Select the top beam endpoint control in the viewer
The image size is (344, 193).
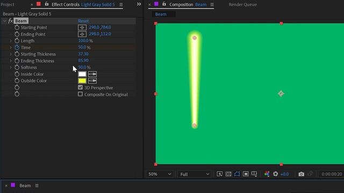pyautogui.click(x=195, y=38)
